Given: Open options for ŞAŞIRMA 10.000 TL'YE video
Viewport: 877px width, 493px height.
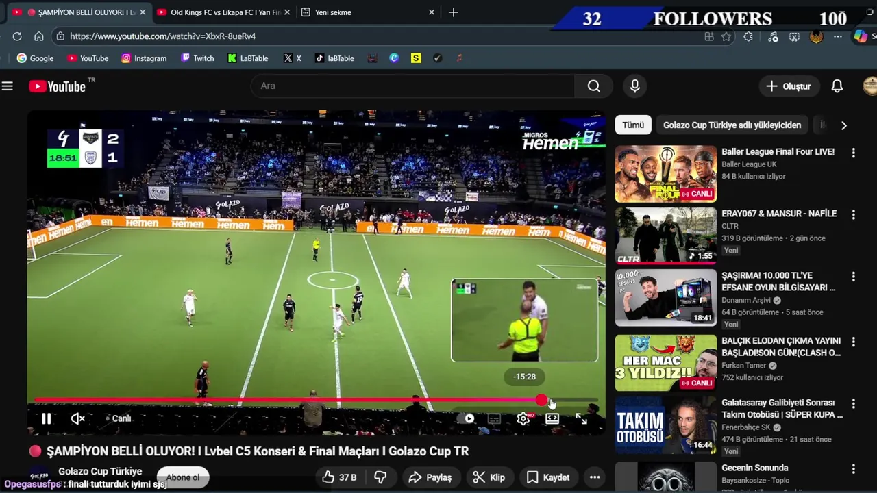Looking at the screenshot, I should pyautogui.click(x=853, y=277).
